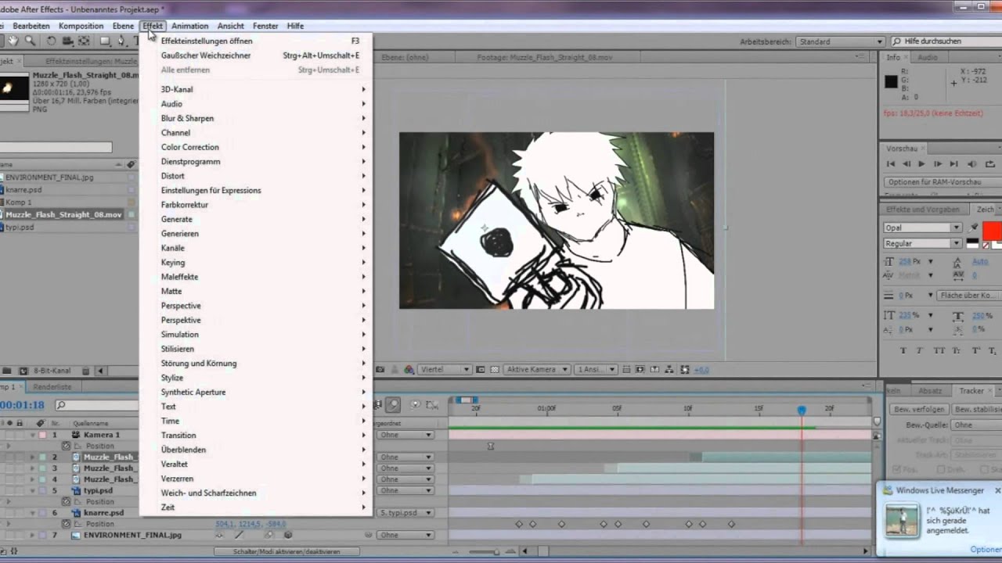This screenshot has height=563, width=1002.
Task: Toggle the preview audio mute speaker icon
Action: (x=971, y=164)
